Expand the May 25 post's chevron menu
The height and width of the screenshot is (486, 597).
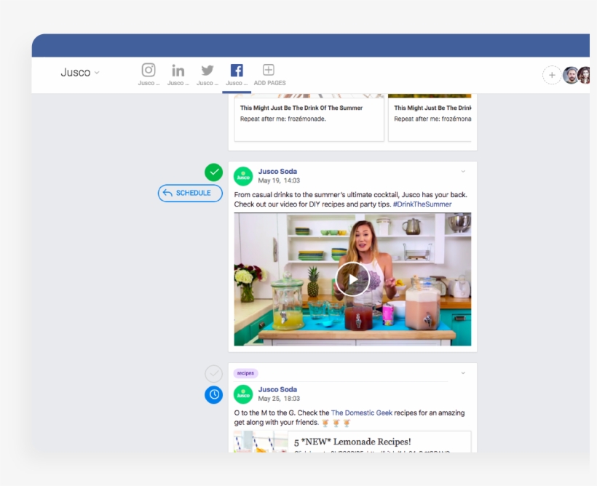pyautogui.click(x=462, y=373)
